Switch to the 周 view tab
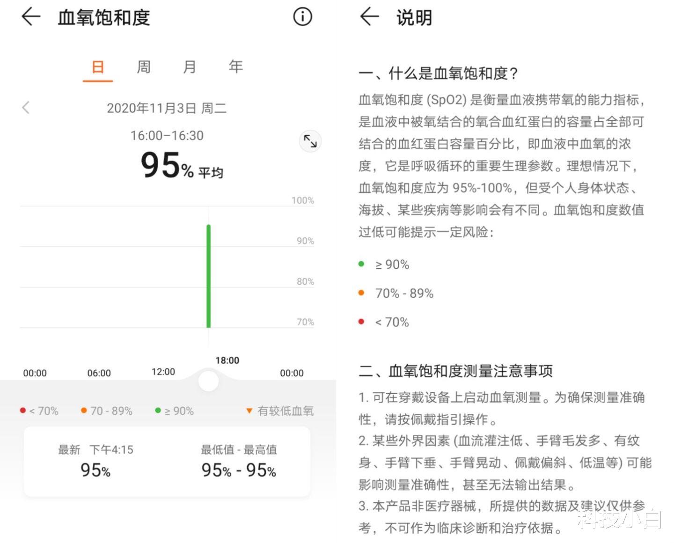The width and height of the screenshot is (674, 543). 143,67
